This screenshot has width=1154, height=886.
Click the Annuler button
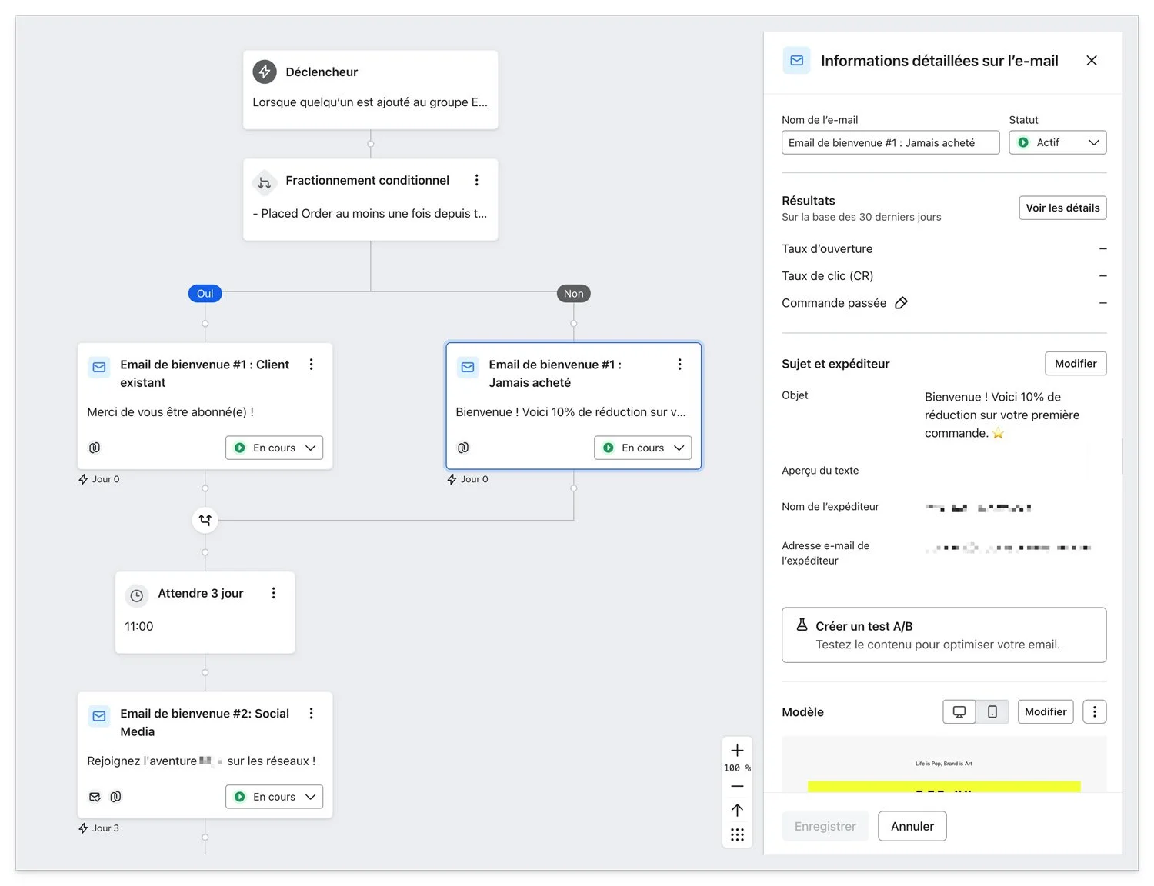point(912,826)
